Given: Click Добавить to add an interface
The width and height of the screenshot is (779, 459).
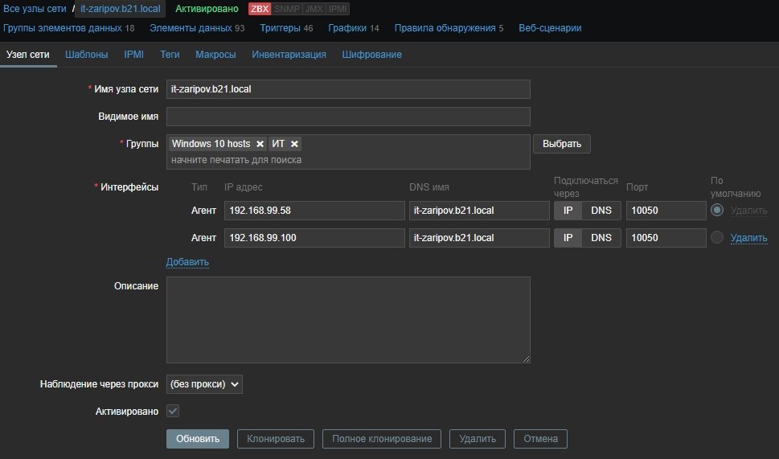Looking at the screenshot, I should [187, 262].
